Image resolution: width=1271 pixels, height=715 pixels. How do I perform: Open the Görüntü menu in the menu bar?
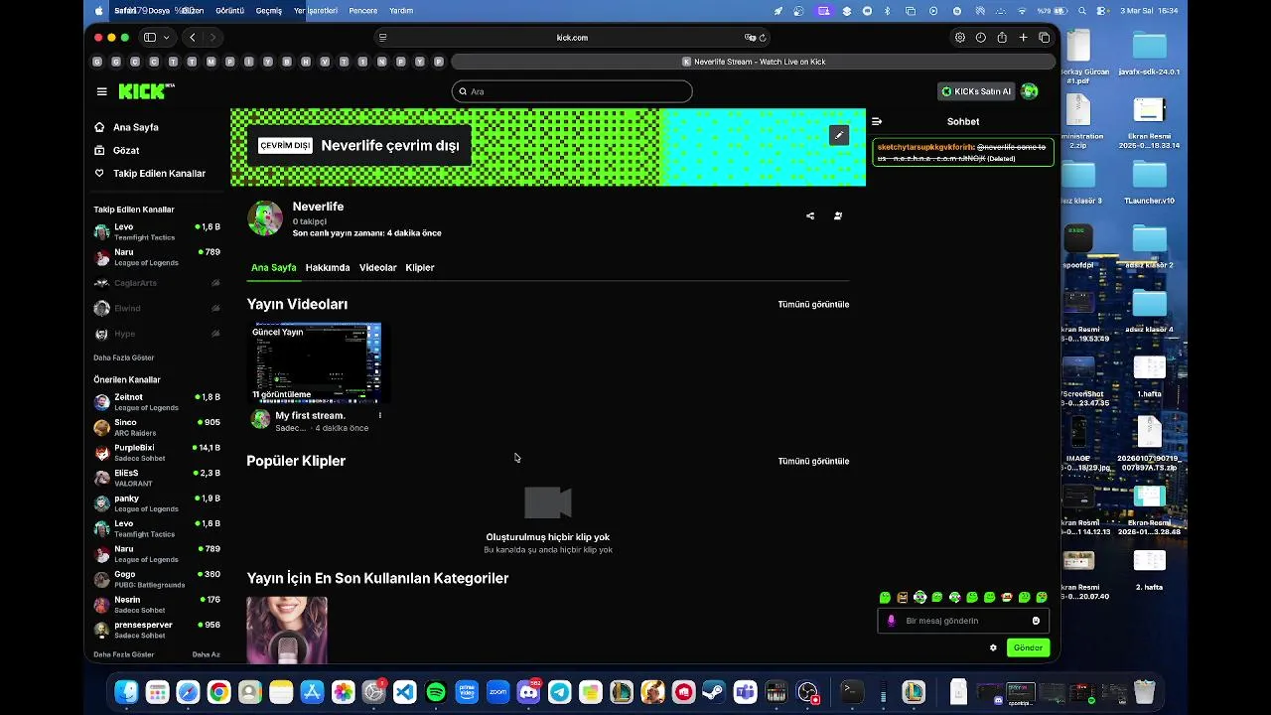[229, 11]
